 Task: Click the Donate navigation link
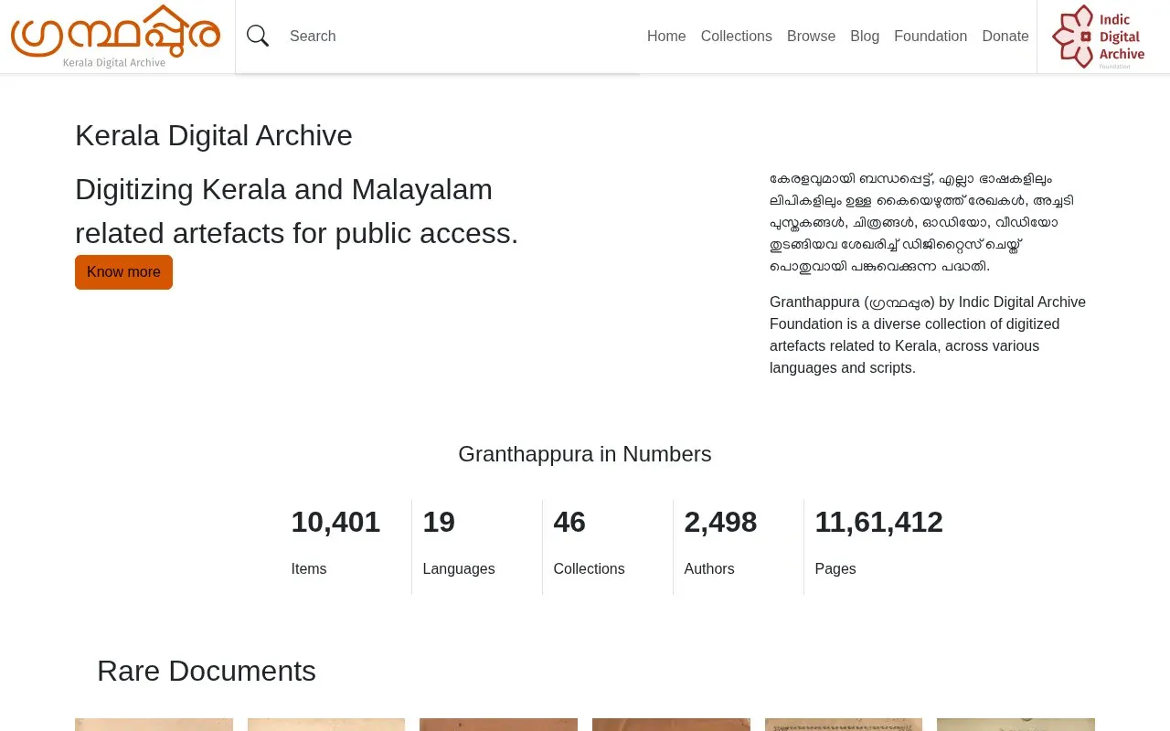pos(1005,37)
